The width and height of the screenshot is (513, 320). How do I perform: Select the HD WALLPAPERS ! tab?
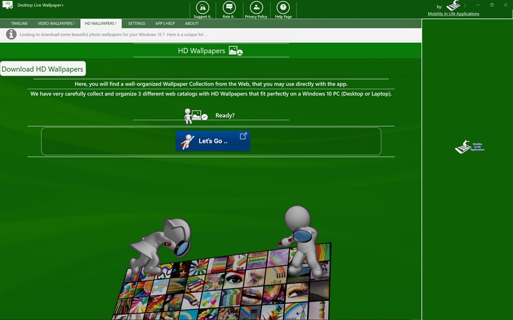tap(101, 23)
